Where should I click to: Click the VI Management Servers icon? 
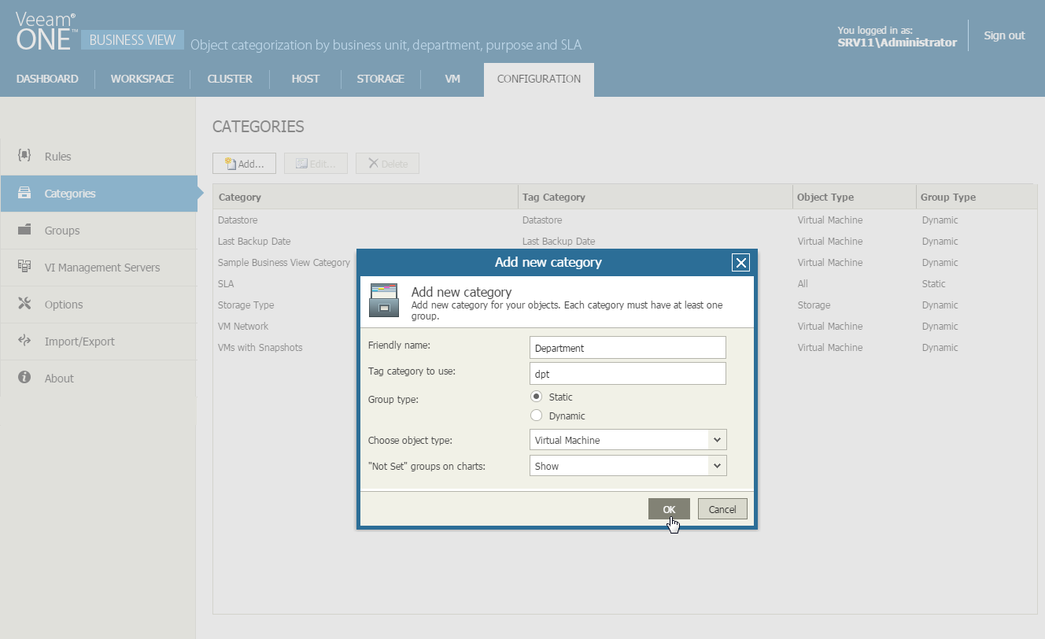24,267
